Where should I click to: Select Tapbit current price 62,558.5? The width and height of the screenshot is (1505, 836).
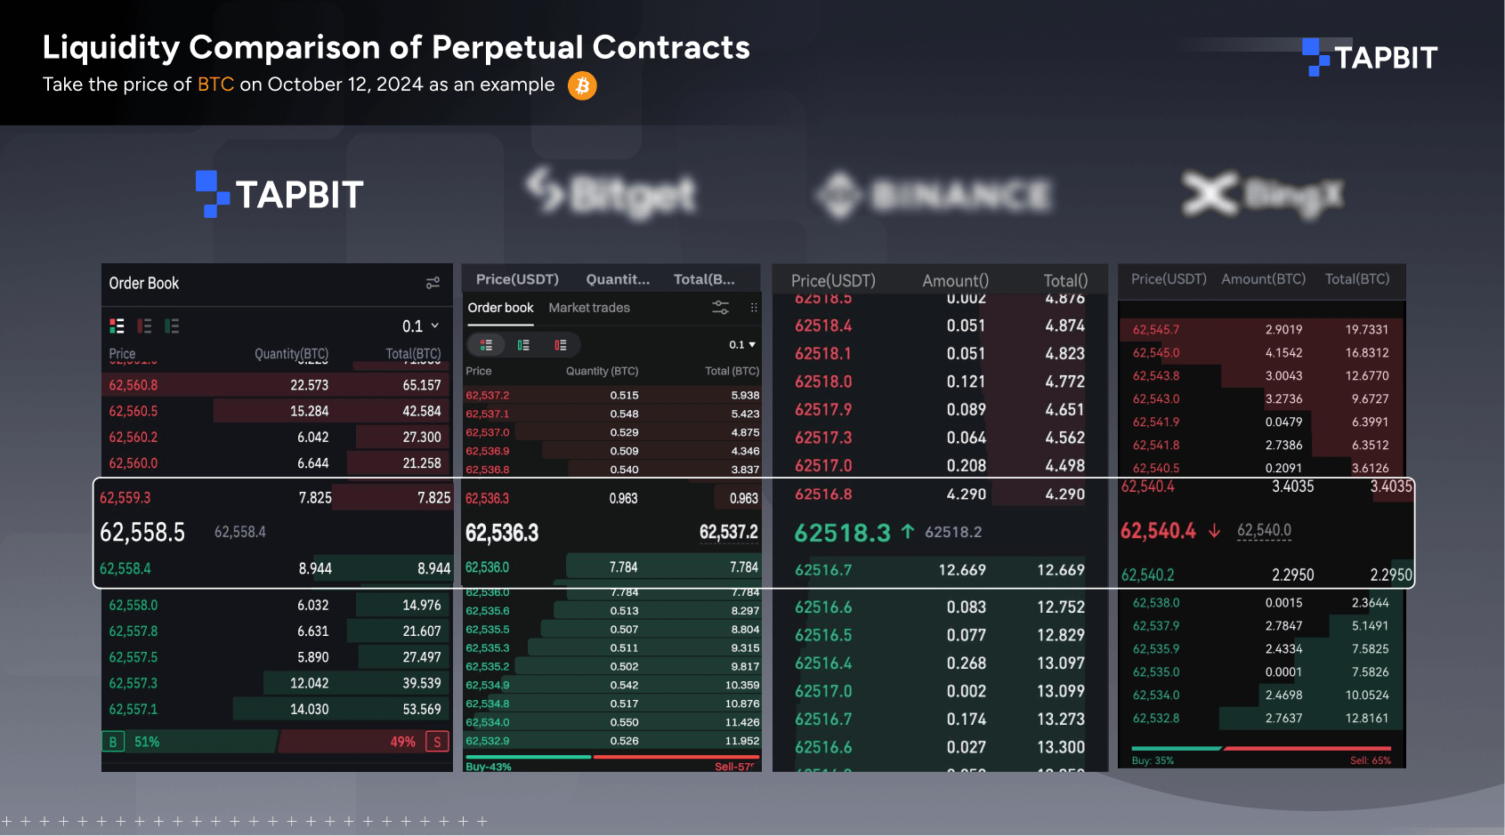coord(143,532)
